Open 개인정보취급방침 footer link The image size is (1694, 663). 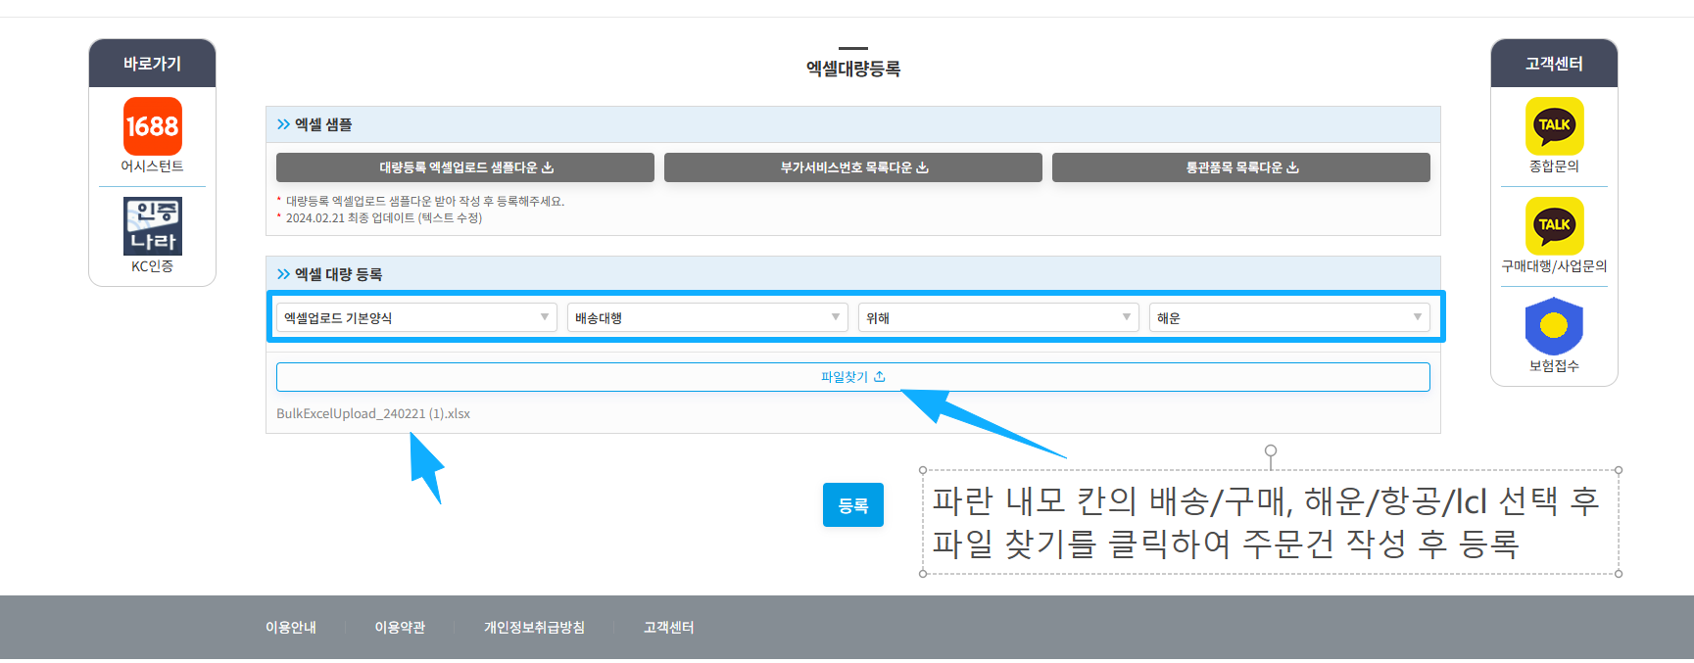[534, 628]
